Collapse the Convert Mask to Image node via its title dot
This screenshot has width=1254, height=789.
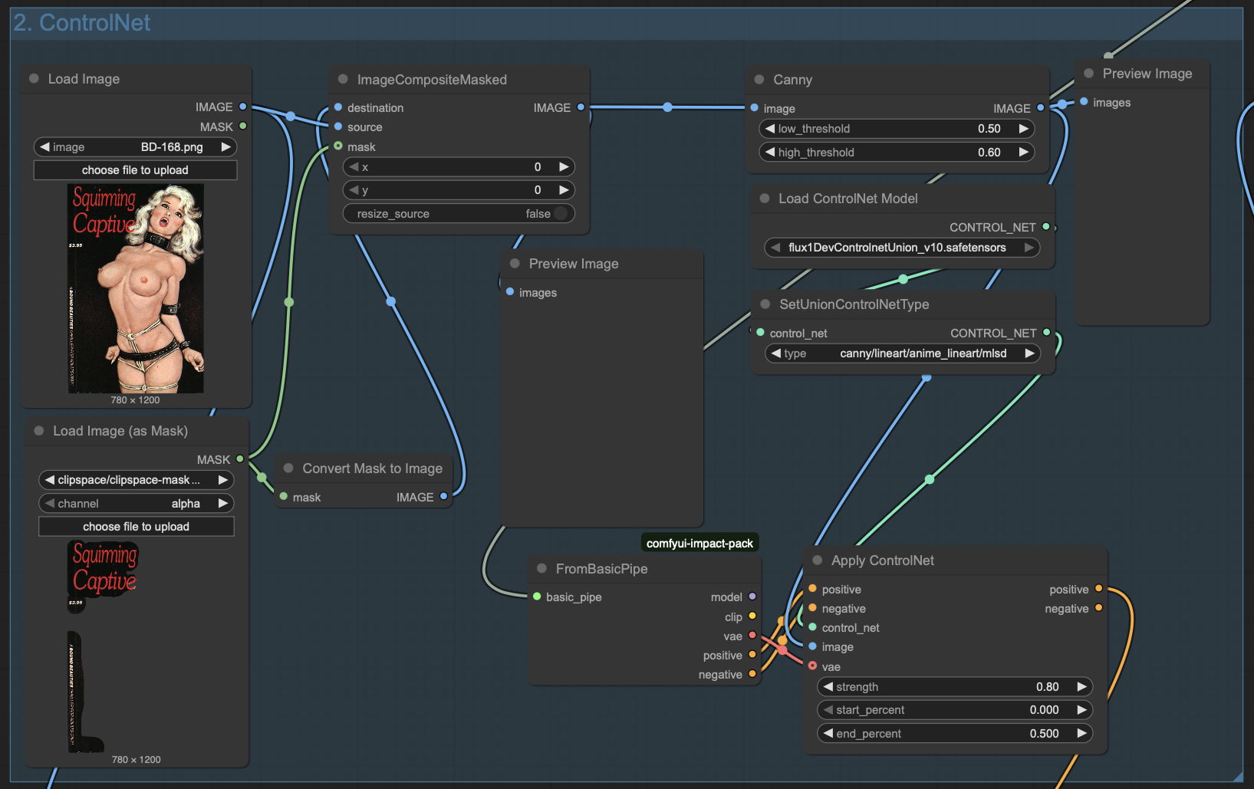(288, 468)
